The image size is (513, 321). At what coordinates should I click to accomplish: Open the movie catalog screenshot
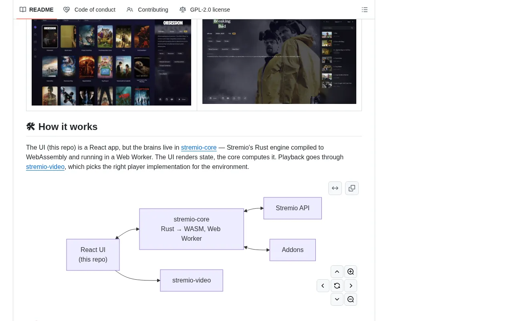[111, 62]
